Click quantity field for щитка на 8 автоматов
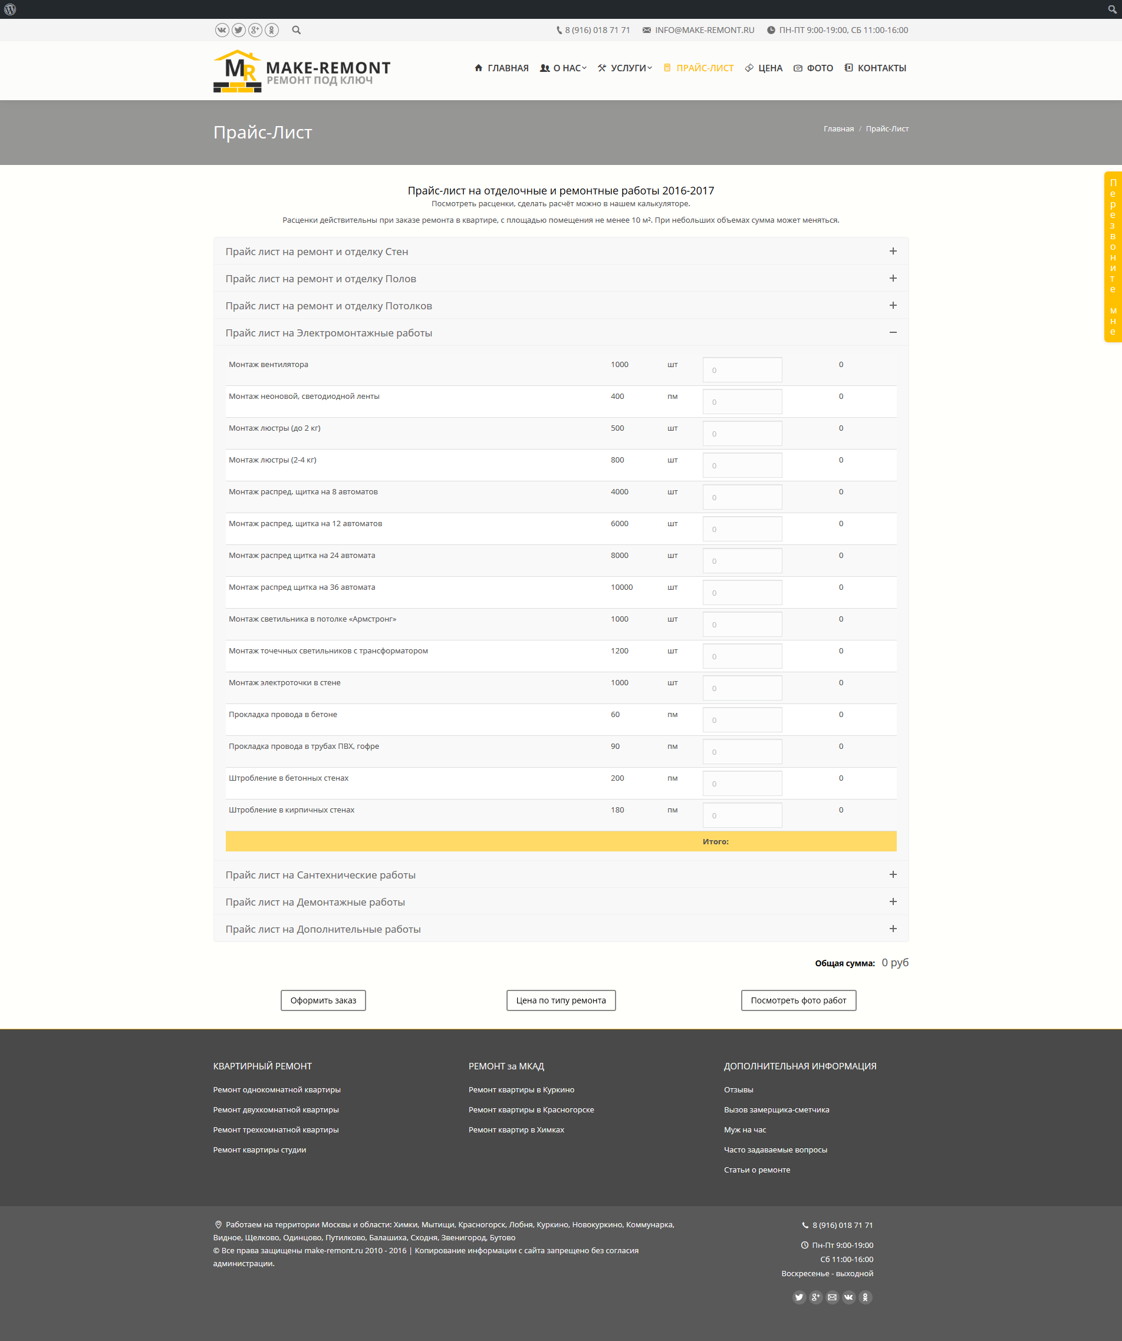 click(742, 497)
